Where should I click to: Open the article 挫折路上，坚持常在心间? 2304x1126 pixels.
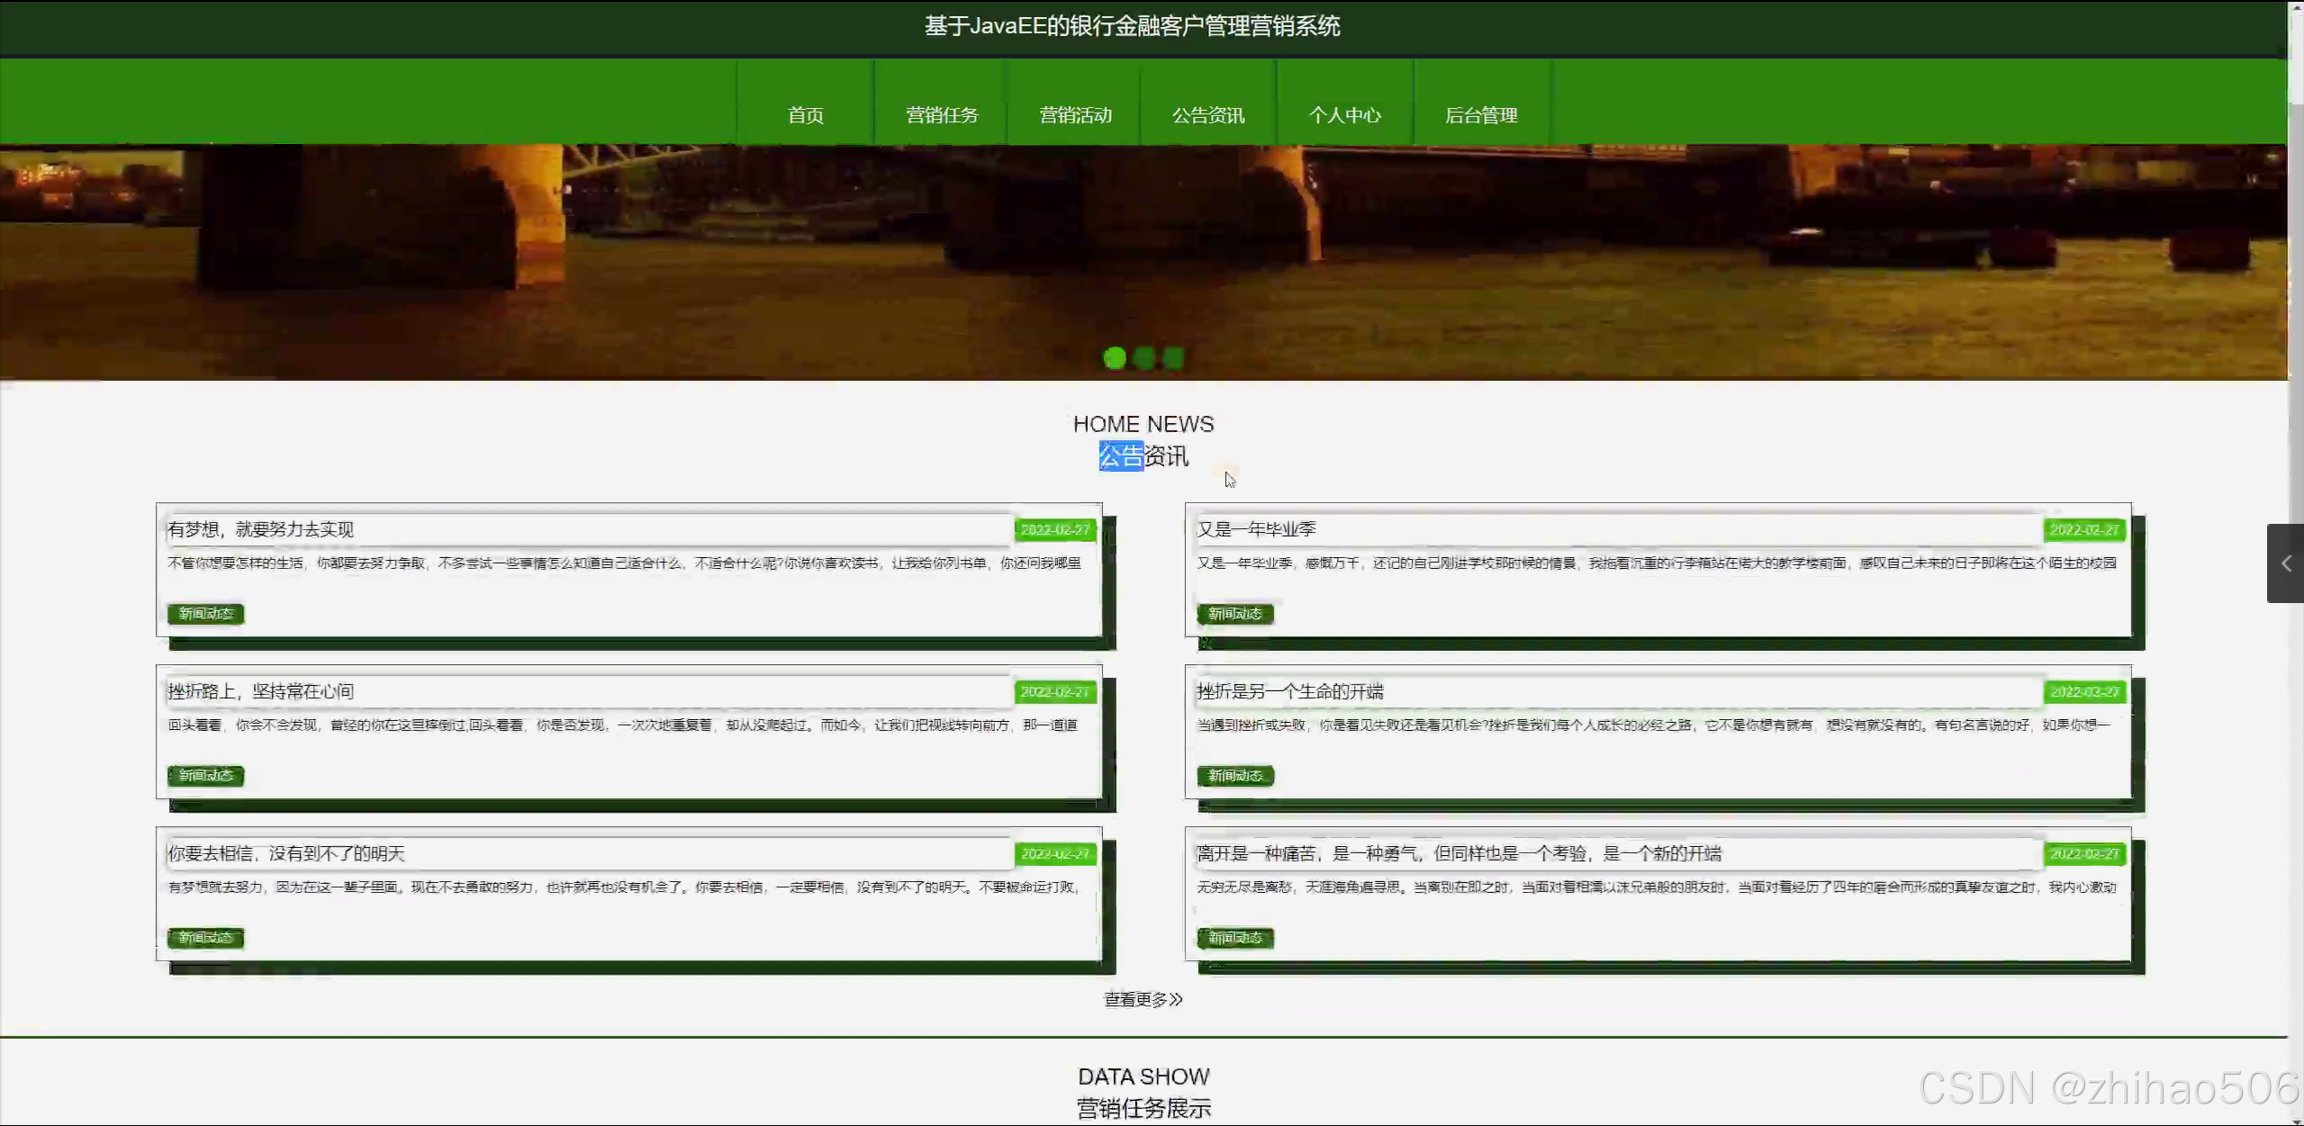(x=260, y=690)
